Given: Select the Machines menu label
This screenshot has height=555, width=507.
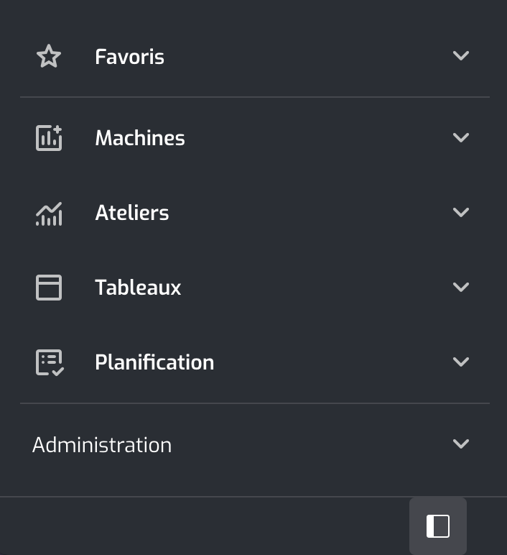Looking at the screenshot, I should (140, 138).
